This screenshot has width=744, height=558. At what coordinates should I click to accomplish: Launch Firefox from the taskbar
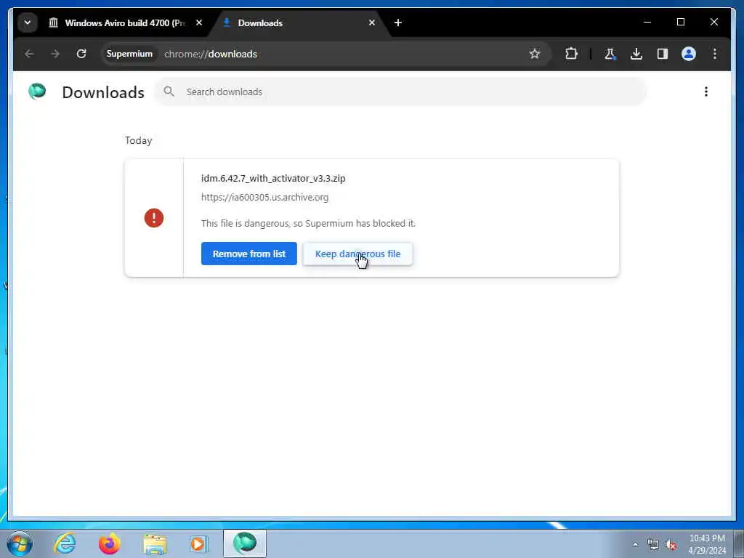[110, 543]
